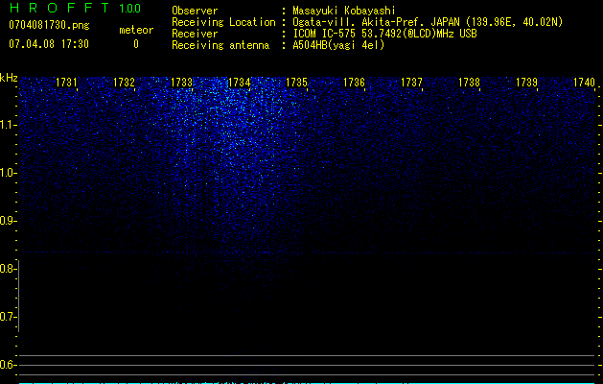Click the 1733 time marker
This screenshot has height=384, width=603.
pos(181,83)
